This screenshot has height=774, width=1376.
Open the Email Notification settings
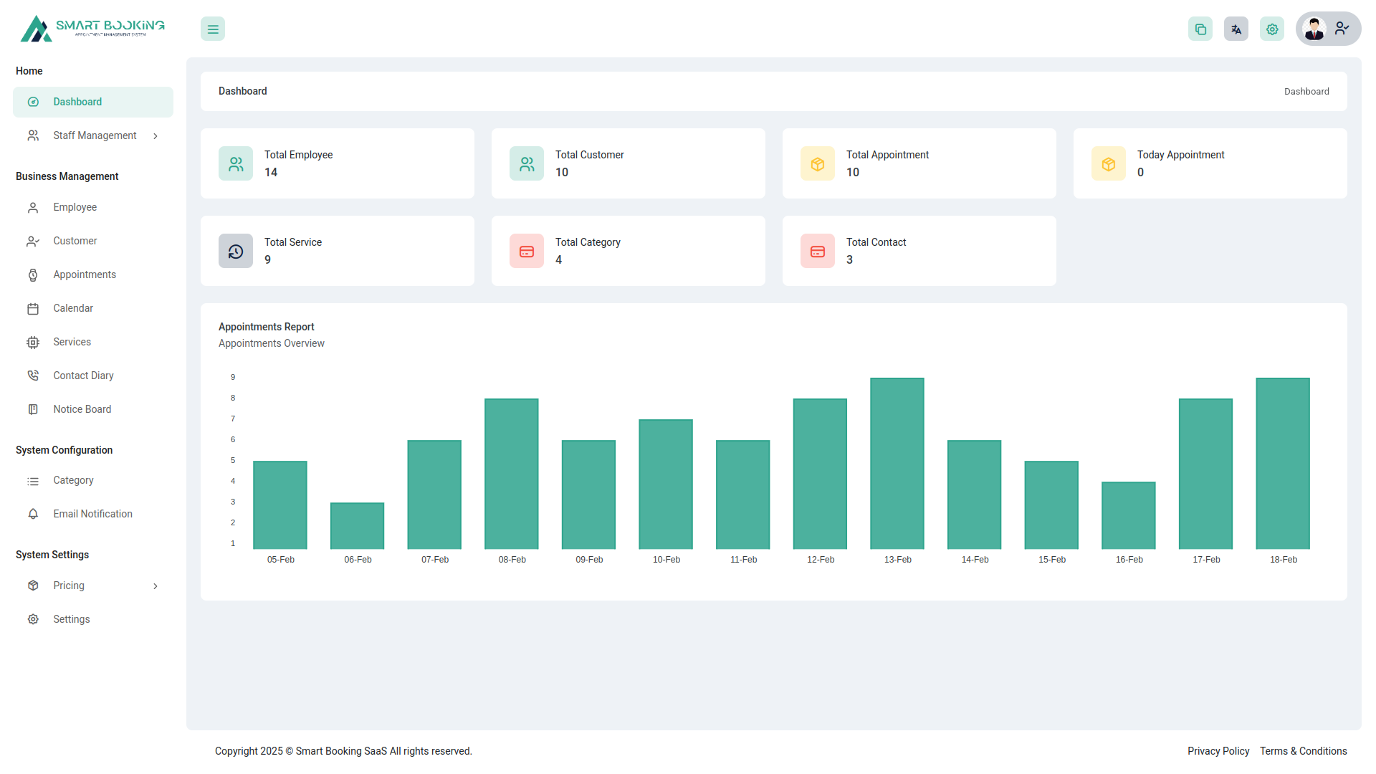pos(92,513)
